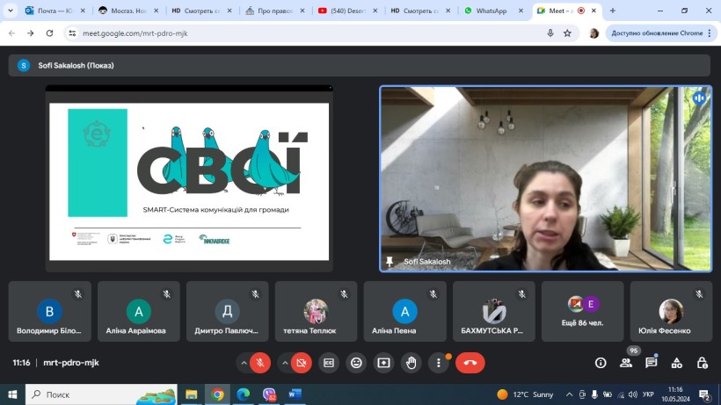Open weather widget 12°C Sunny

525,394
